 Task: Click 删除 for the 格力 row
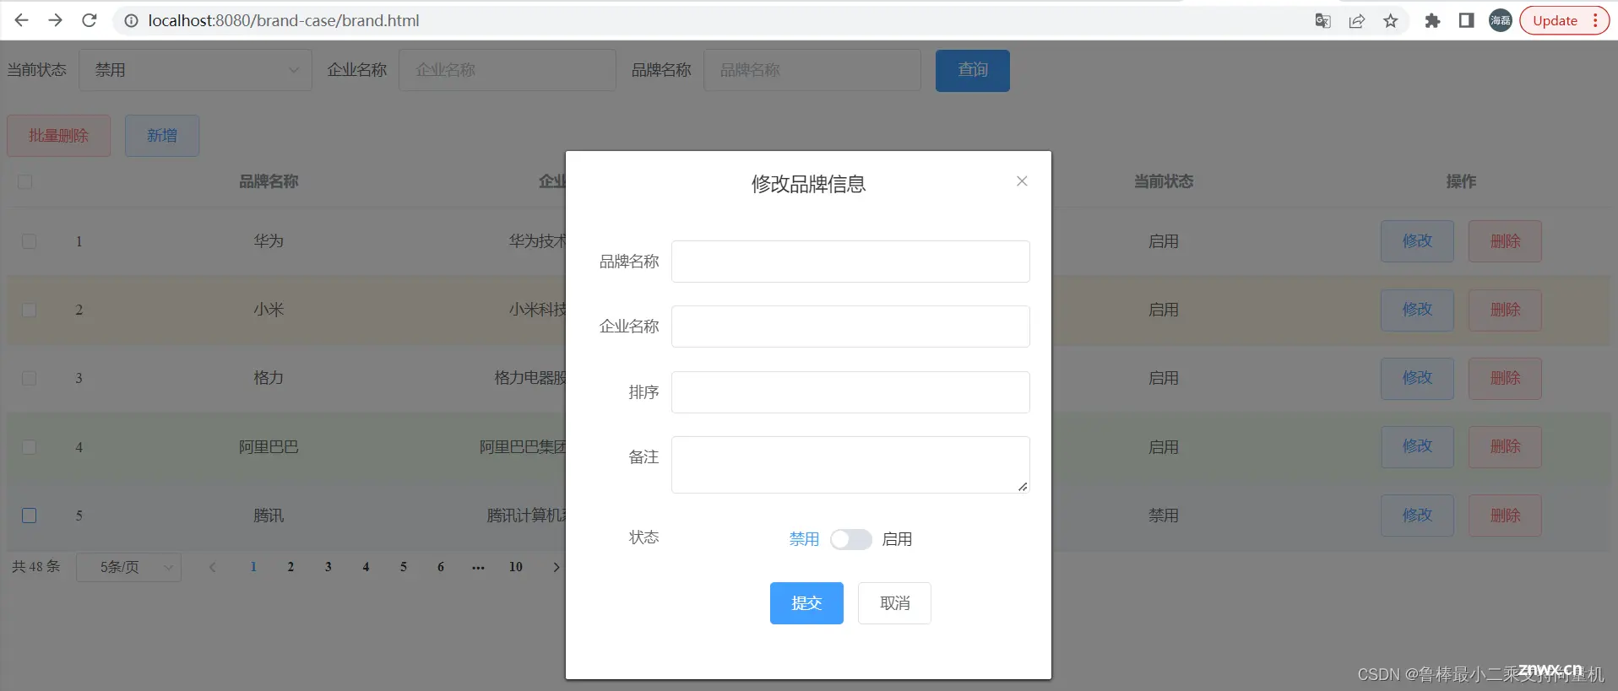[1505, 378]
